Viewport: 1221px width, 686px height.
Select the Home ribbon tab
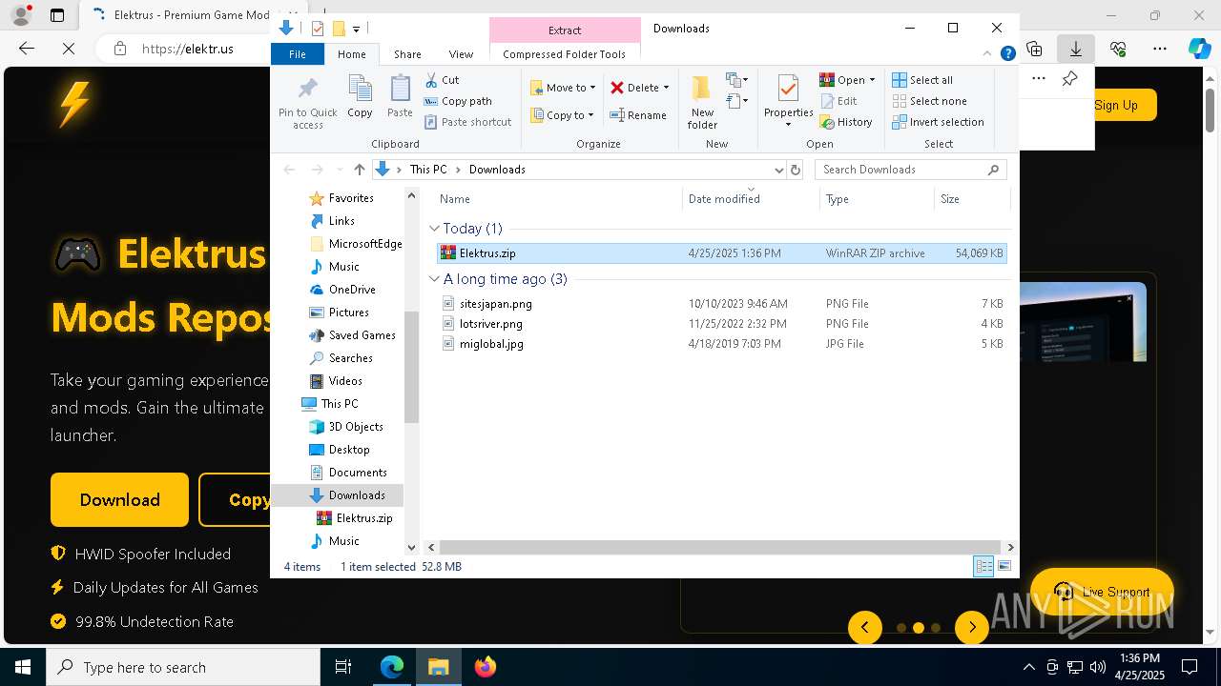click(351, 54)
